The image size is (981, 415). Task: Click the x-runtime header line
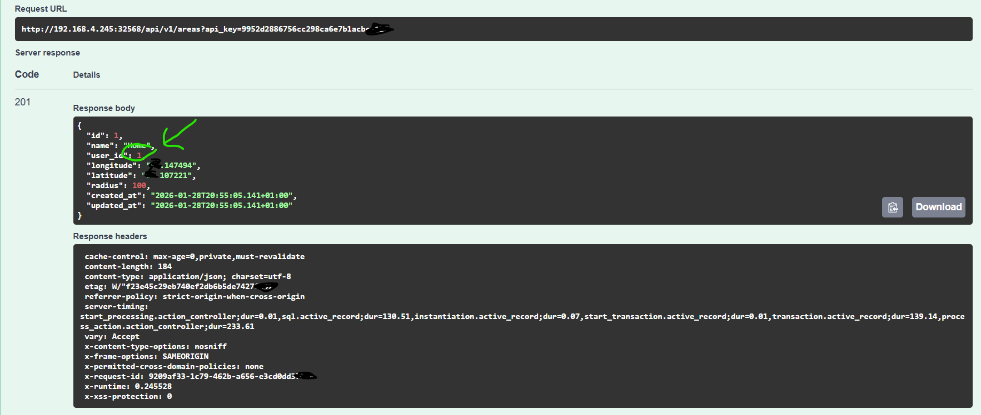pyautogui.click(x=128, y=387)
